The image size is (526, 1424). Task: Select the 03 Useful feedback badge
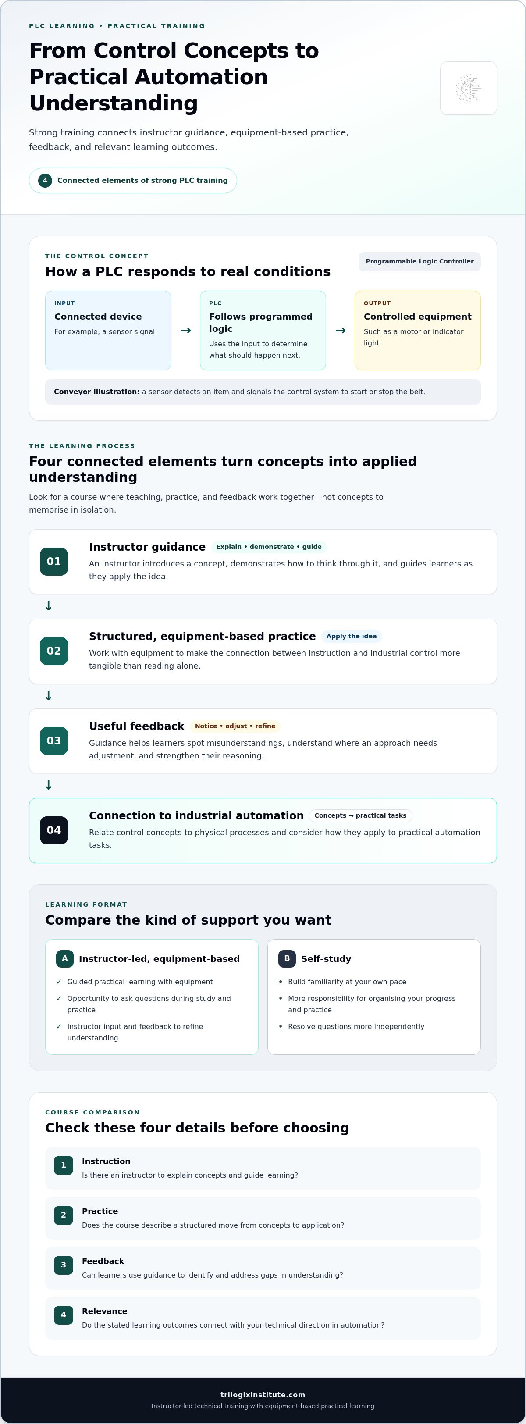point(53,740)
